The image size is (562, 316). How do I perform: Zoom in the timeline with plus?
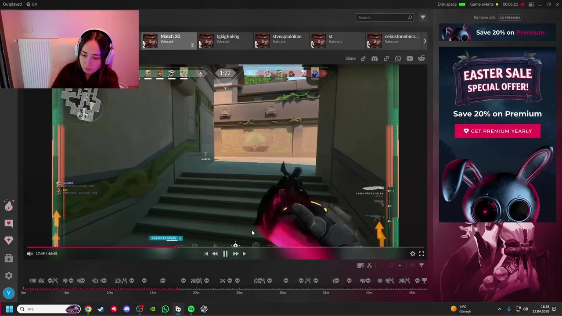[x=400, y=265]
